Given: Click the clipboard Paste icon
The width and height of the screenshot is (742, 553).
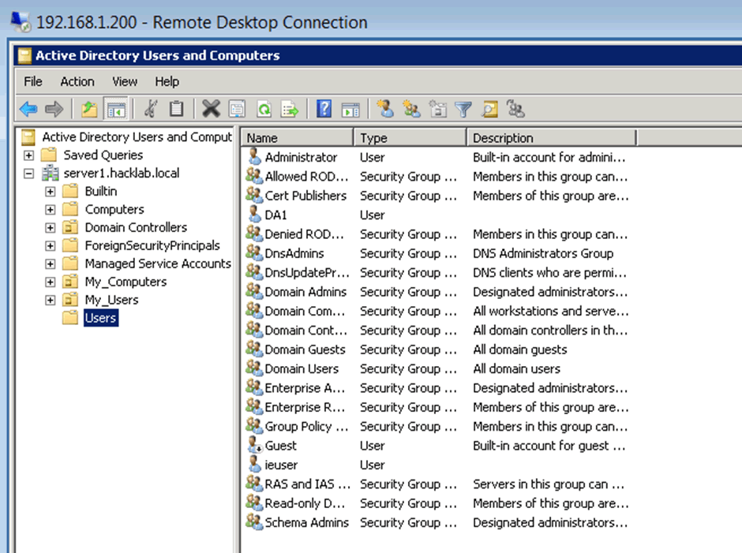Looking at the screenshot, I should click(x=177, y=110).
